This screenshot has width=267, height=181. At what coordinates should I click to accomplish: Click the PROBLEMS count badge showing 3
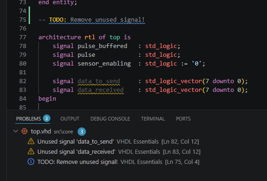coord(47,118)
